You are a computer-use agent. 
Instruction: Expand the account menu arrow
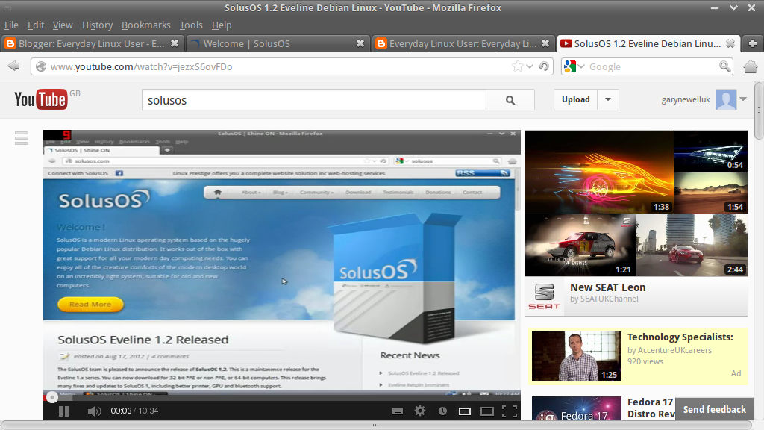tap(743, 99)
